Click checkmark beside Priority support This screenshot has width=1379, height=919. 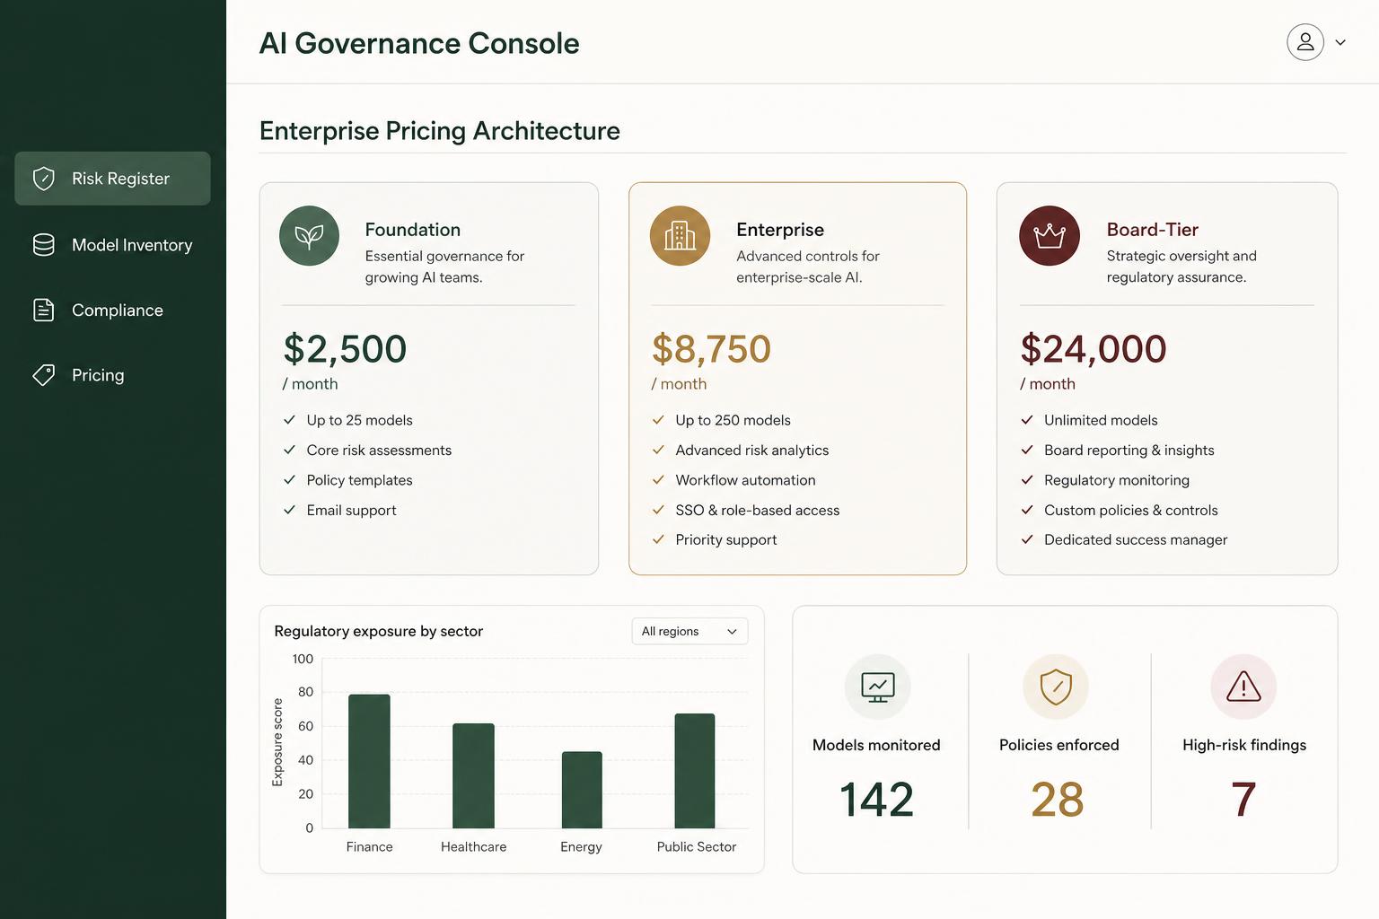point(658,539)
